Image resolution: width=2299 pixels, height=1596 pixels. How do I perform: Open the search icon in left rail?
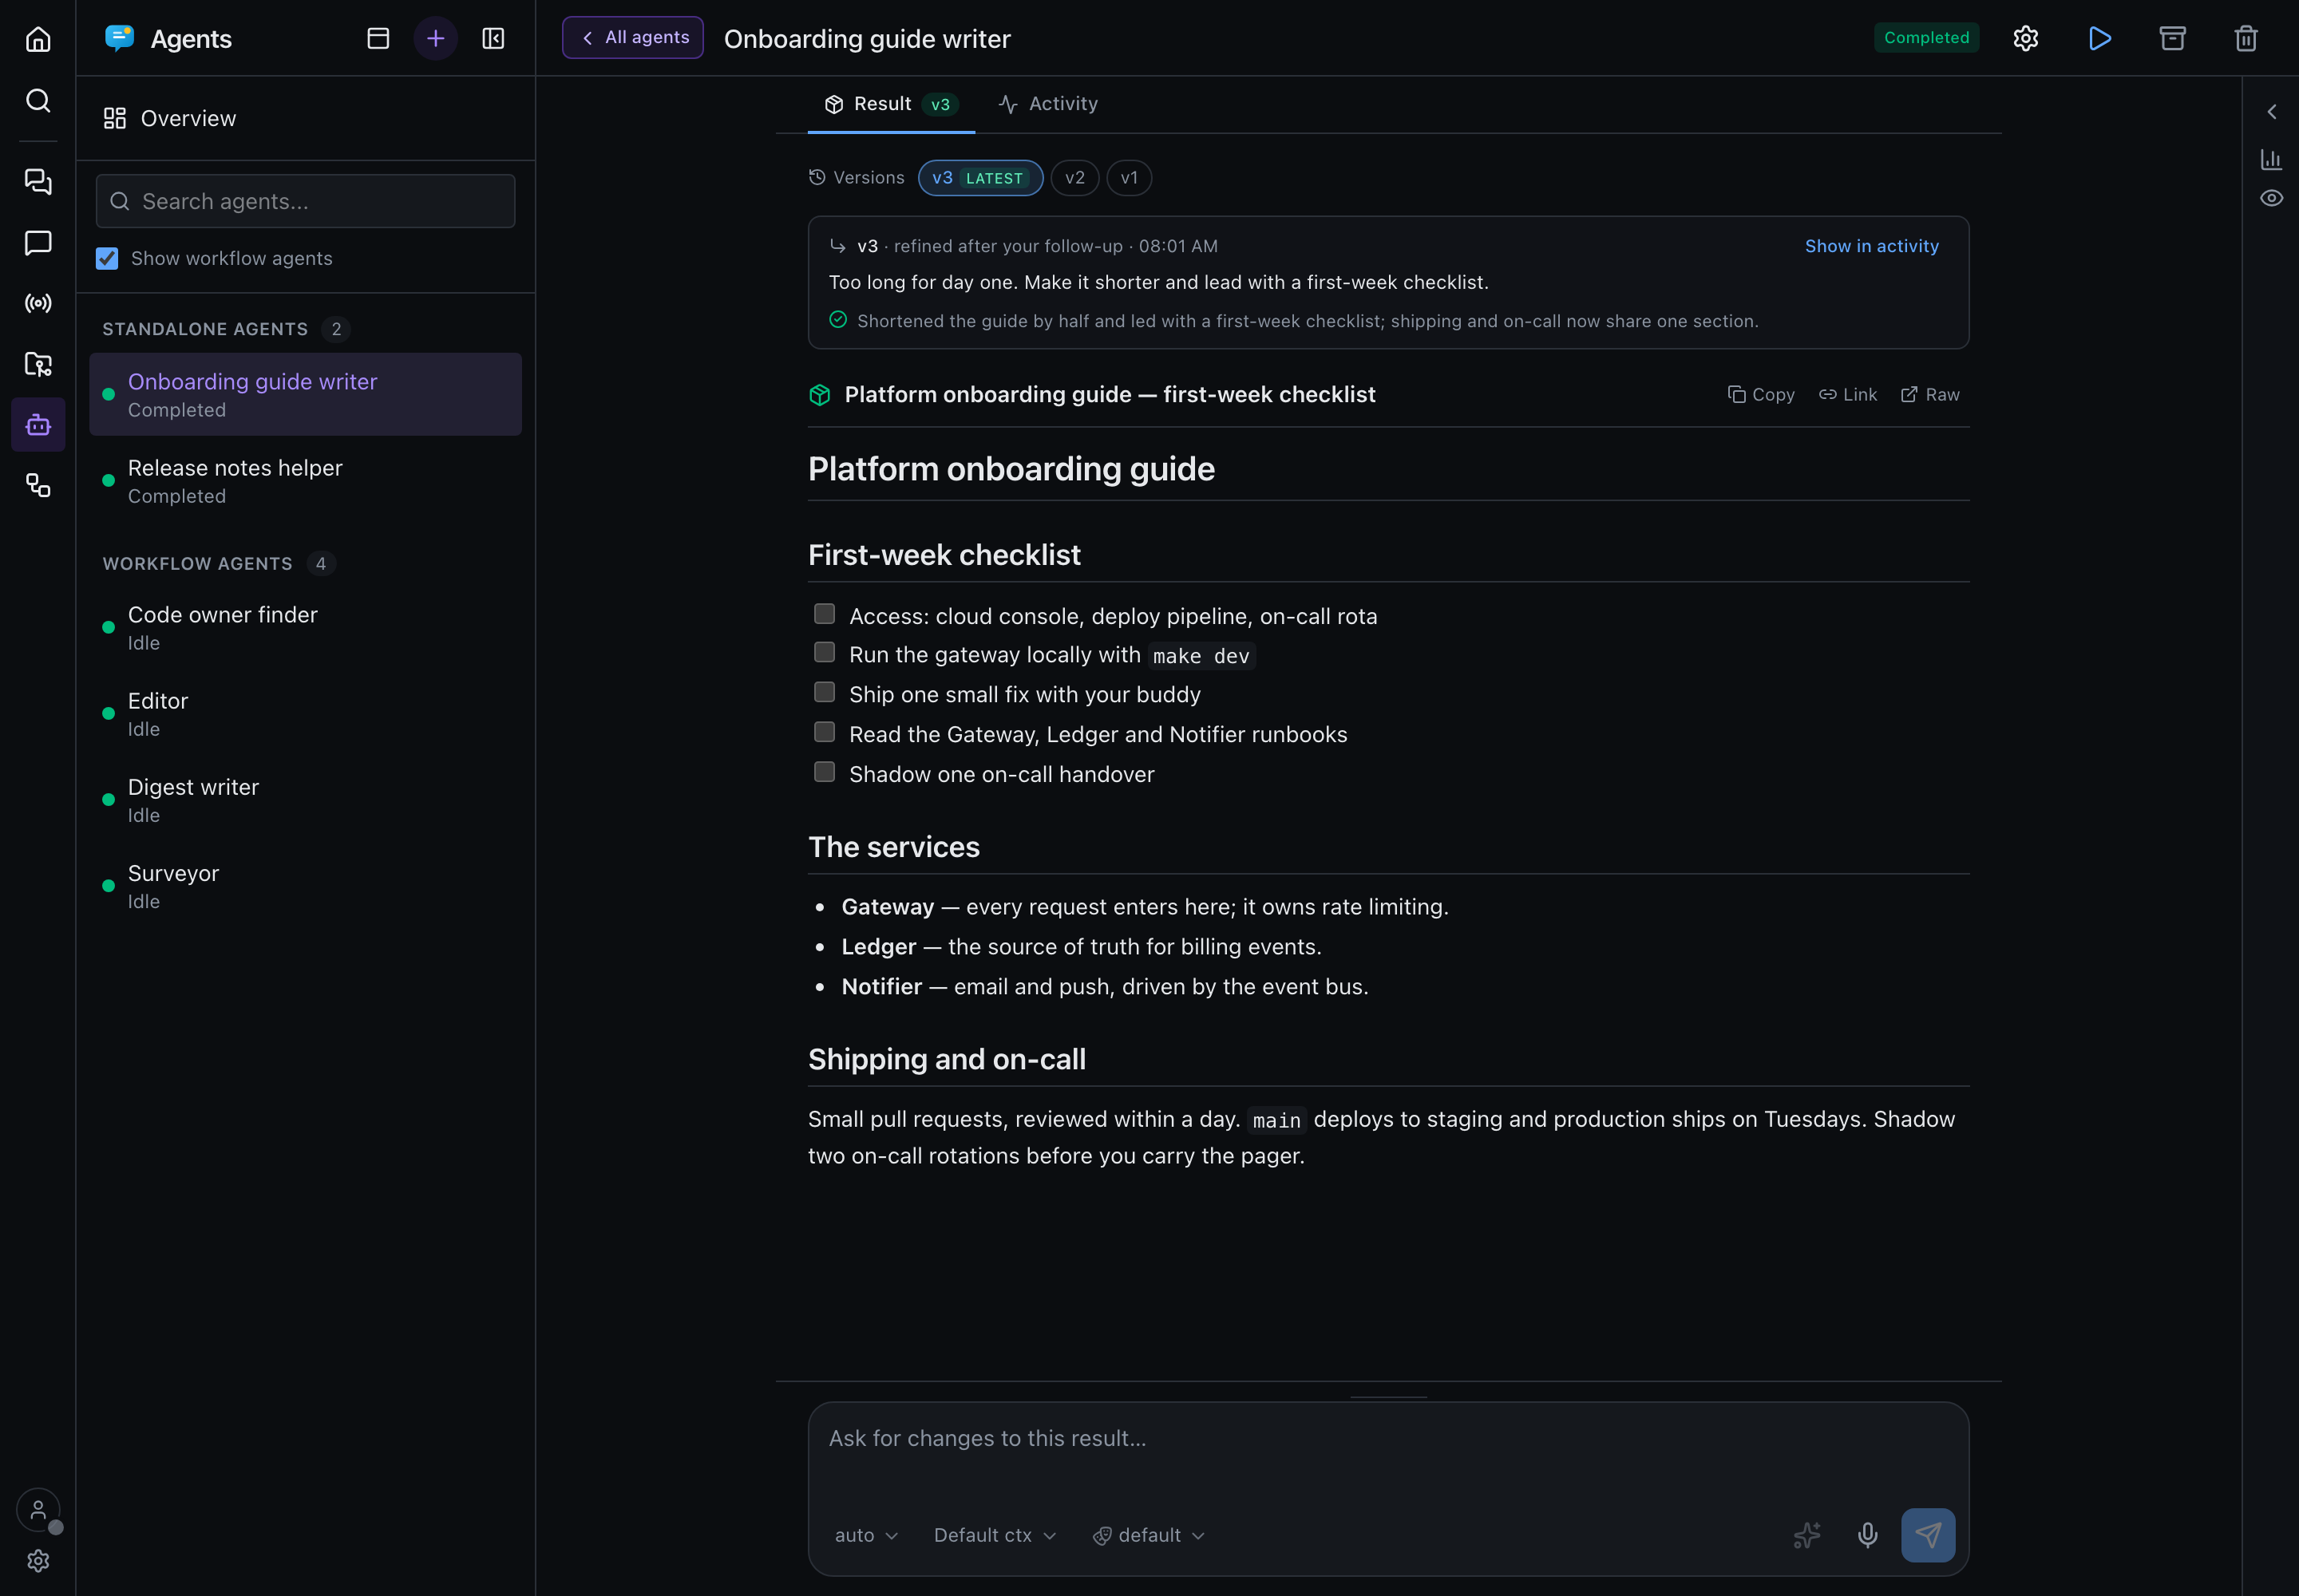(38, 100)
